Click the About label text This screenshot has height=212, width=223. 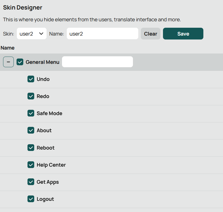[x=44, y=131]
